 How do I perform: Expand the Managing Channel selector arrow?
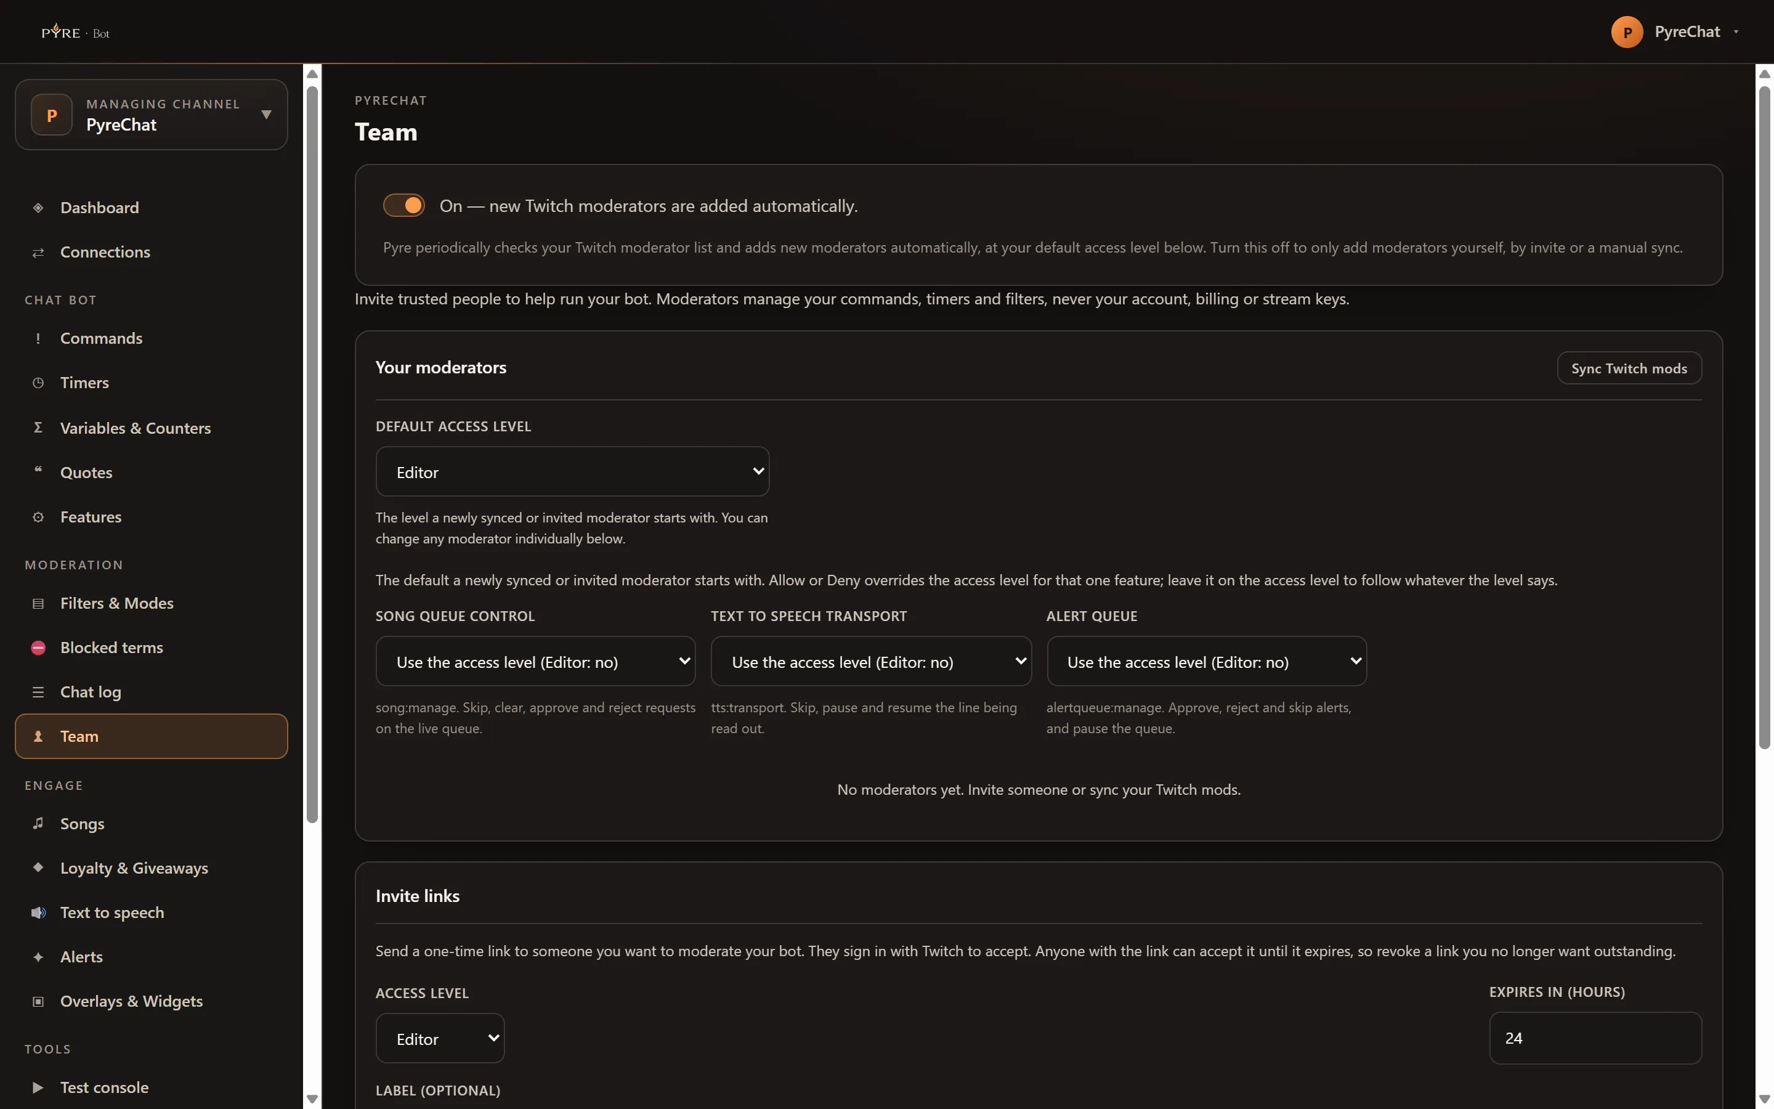[267, 115]
